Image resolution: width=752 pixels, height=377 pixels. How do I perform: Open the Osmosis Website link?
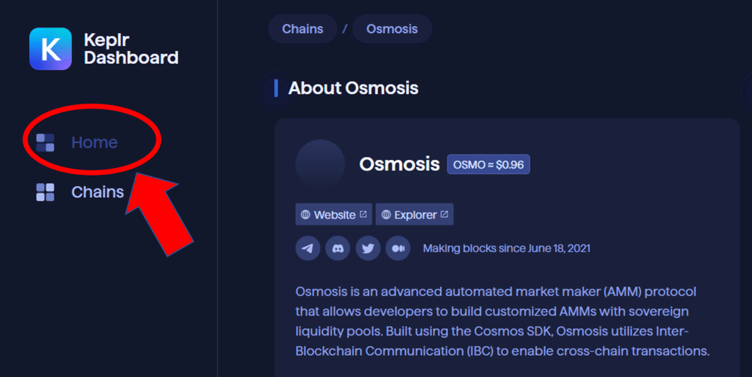coord(335,215)
